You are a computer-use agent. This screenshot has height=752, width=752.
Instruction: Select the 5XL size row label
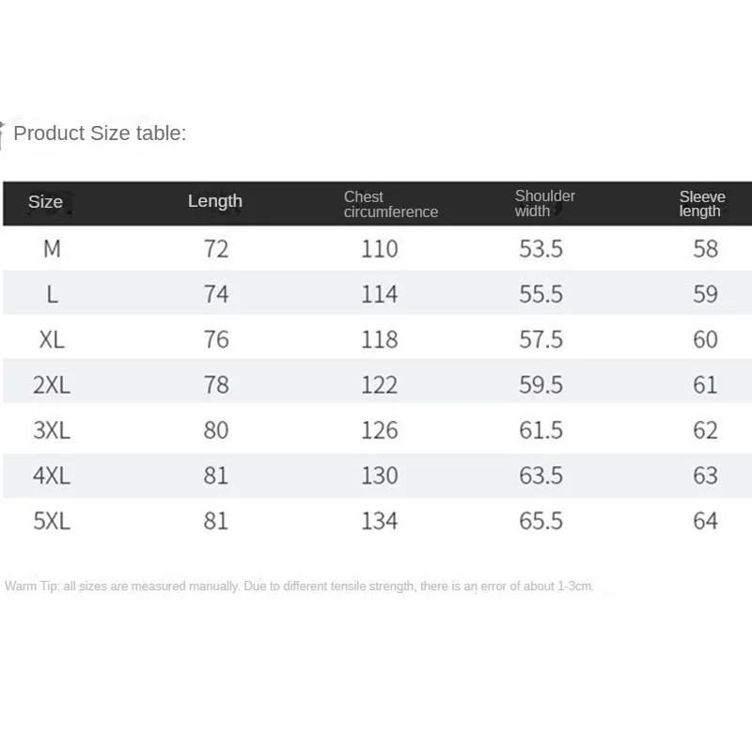pos(52,521)
